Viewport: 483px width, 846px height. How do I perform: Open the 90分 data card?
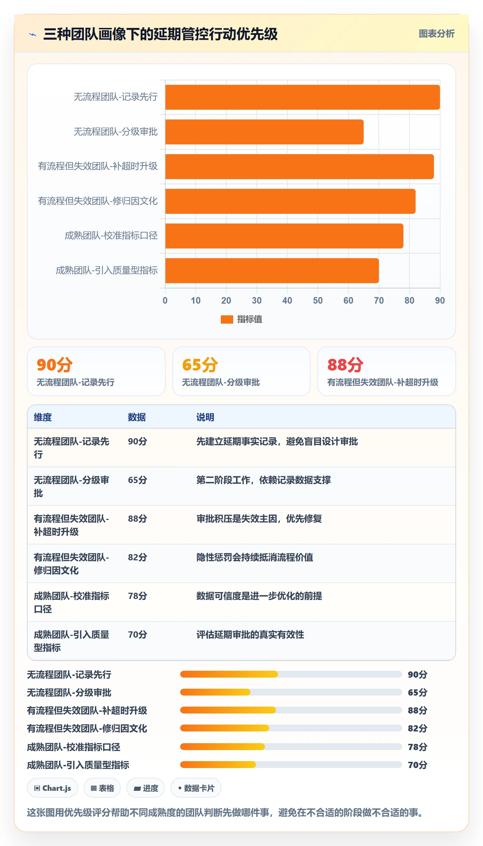tap(96, 371)
